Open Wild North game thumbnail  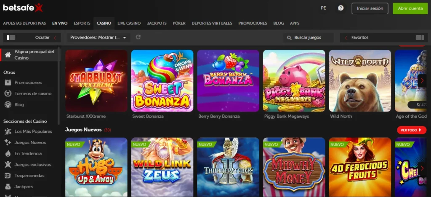point(360,81)
